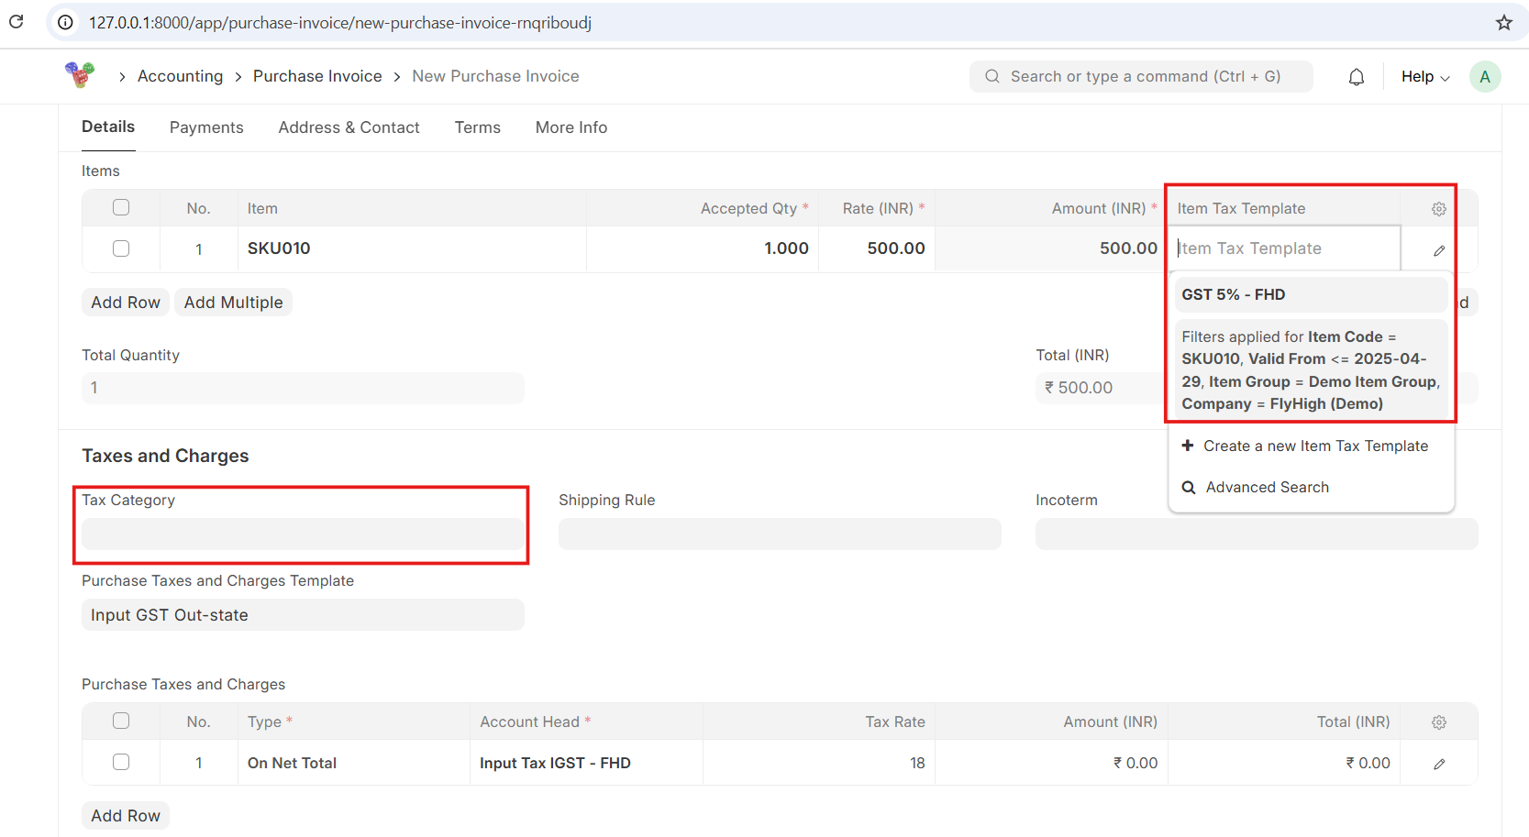Open the More Info tab
Image resolution: width=1529 pixels, height=837 pixels.
pos(571,127)
